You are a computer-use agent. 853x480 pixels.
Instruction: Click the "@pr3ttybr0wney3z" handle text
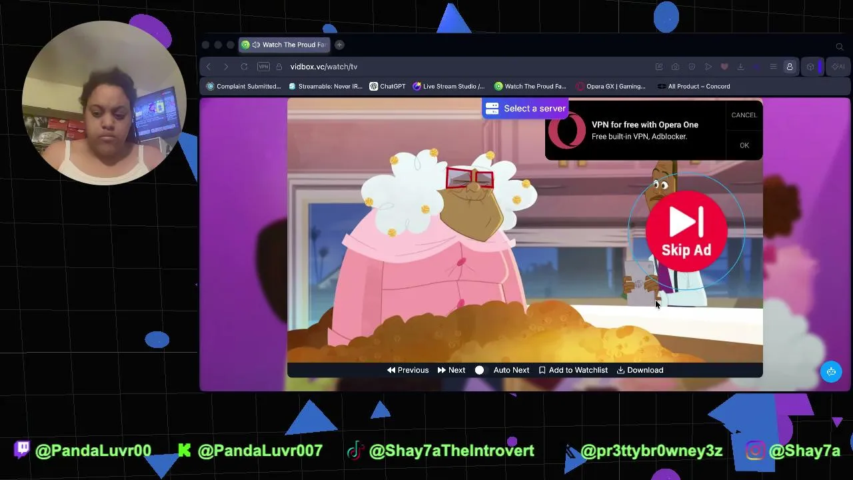[651, 451]
